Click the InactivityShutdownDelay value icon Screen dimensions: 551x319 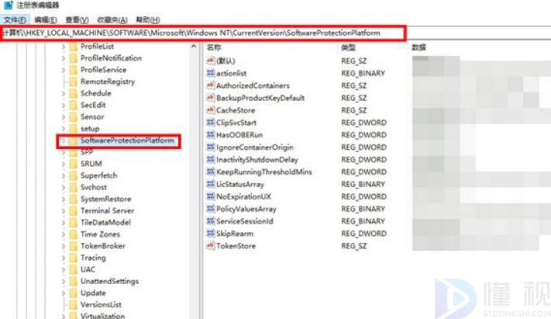[210, 159]
